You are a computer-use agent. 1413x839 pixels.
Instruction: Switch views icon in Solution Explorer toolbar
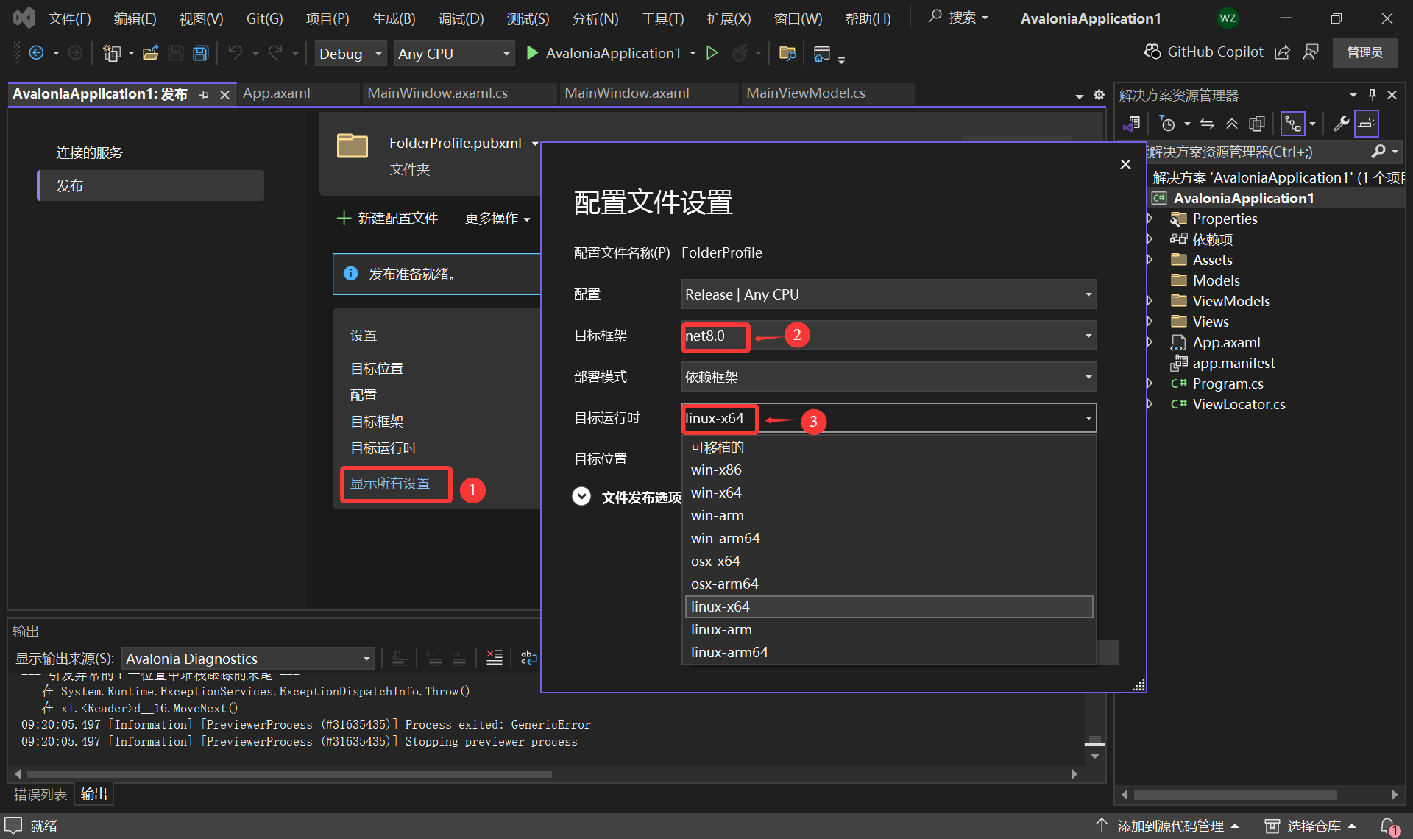tap(1131, 124)
